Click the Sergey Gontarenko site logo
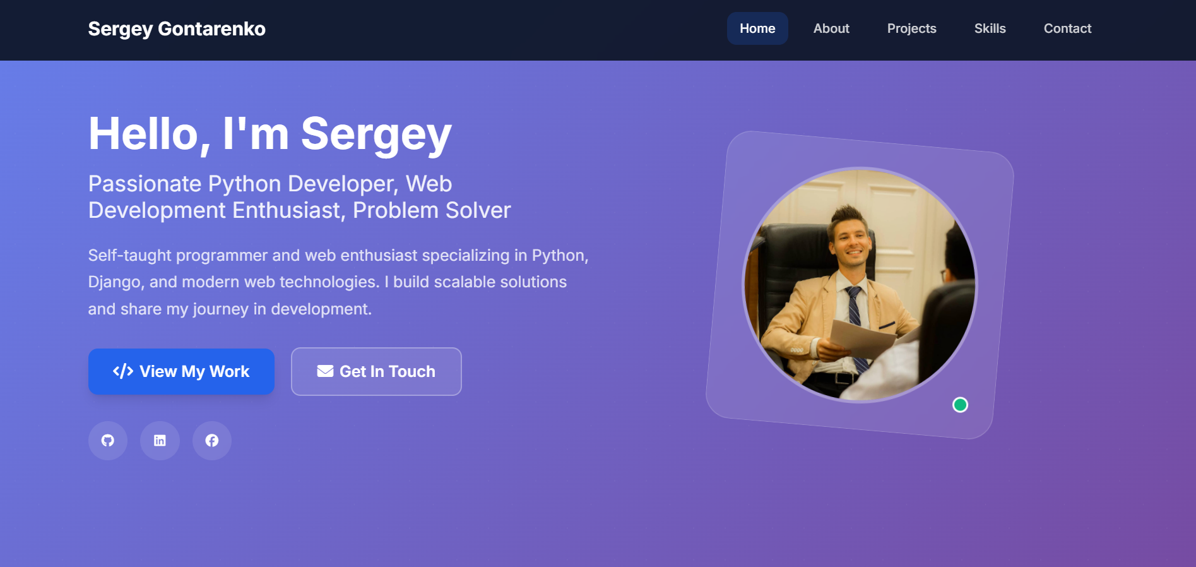The image size is (1196, 567). point(177,29)
